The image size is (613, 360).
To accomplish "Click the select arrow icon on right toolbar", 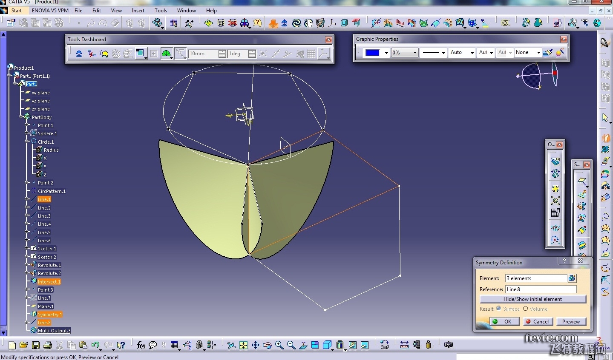I will 605,117.
